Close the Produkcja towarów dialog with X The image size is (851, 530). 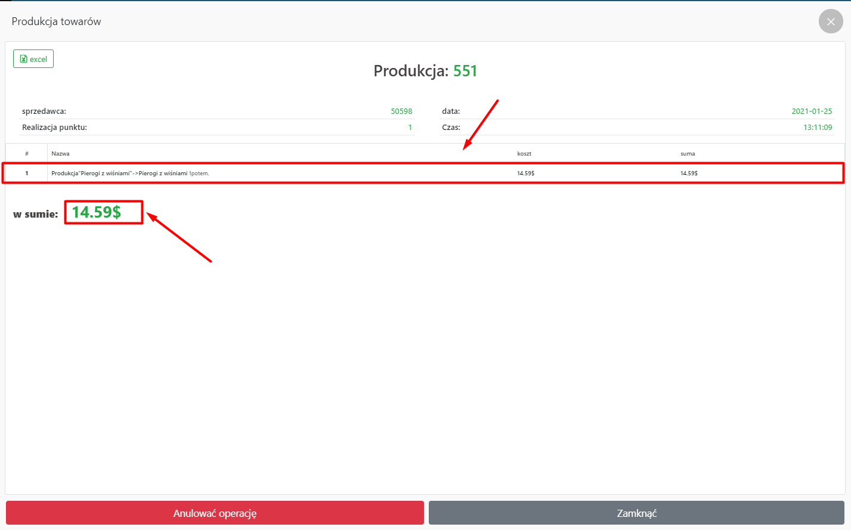tap(830, 21)
